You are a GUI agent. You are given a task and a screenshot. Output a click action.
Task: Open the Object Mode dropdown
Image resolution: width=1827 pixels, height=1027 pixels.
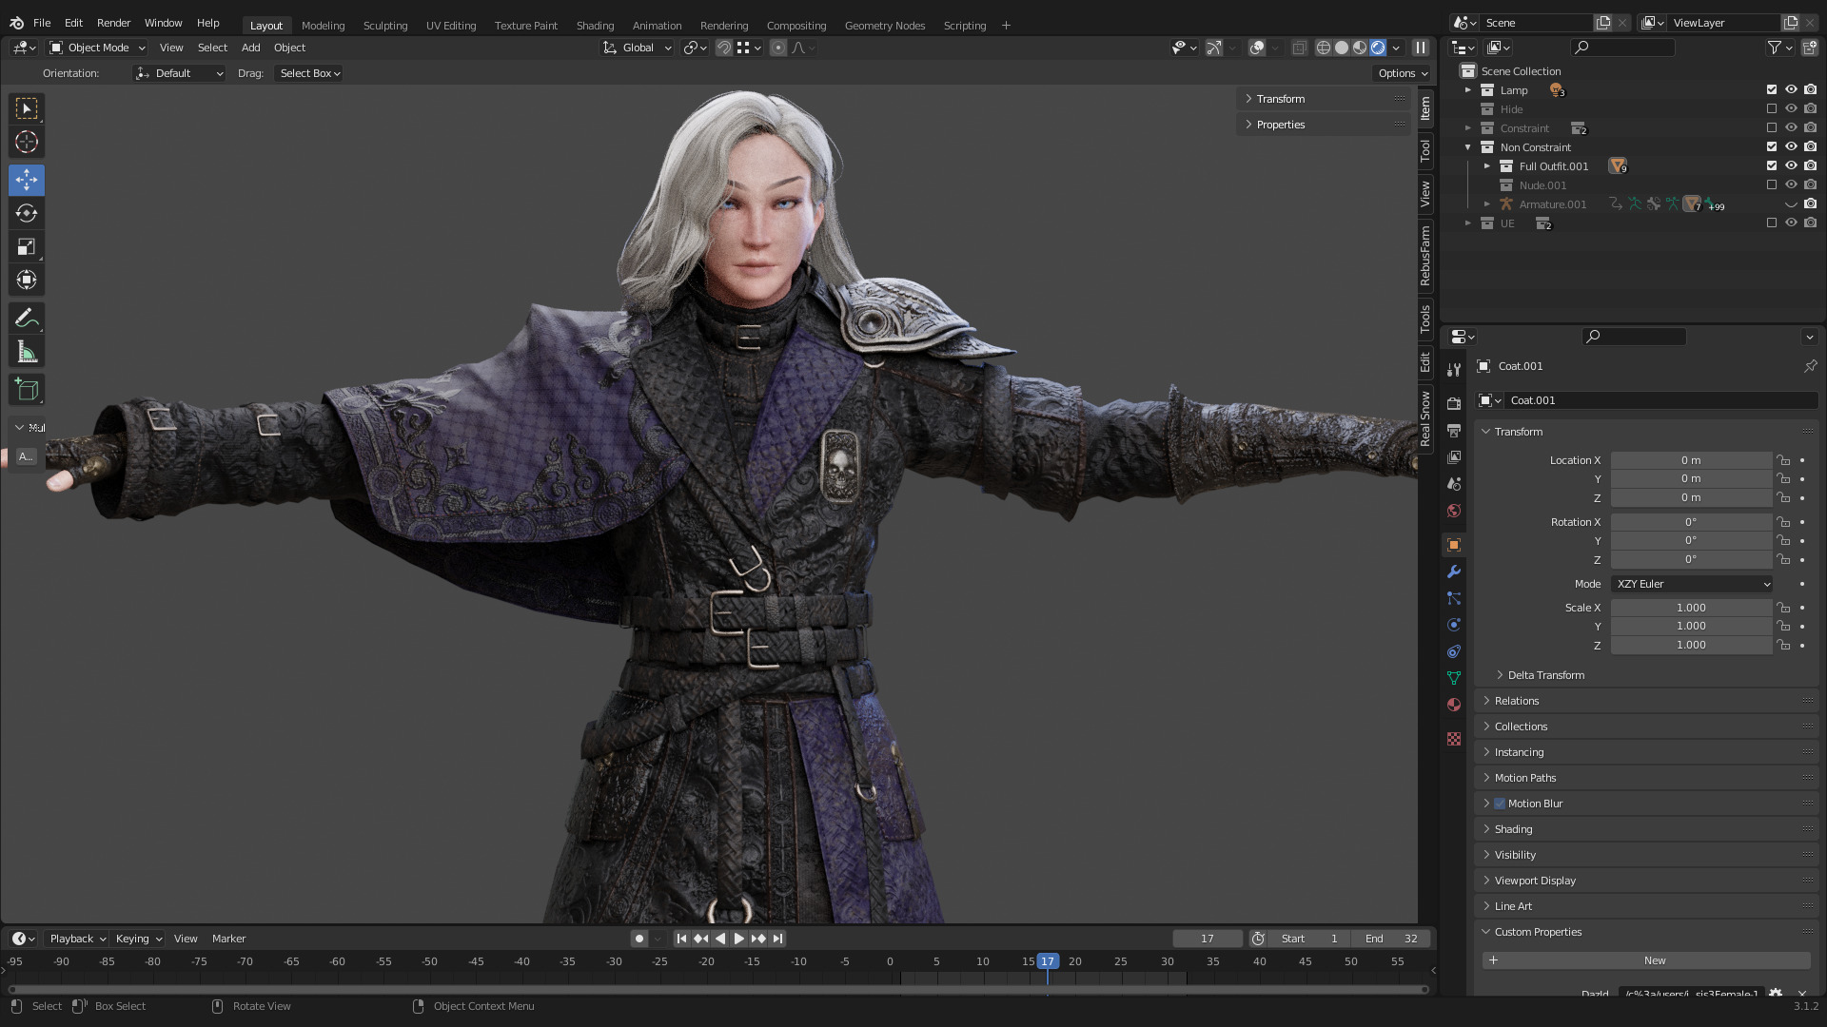coord(97,48)
